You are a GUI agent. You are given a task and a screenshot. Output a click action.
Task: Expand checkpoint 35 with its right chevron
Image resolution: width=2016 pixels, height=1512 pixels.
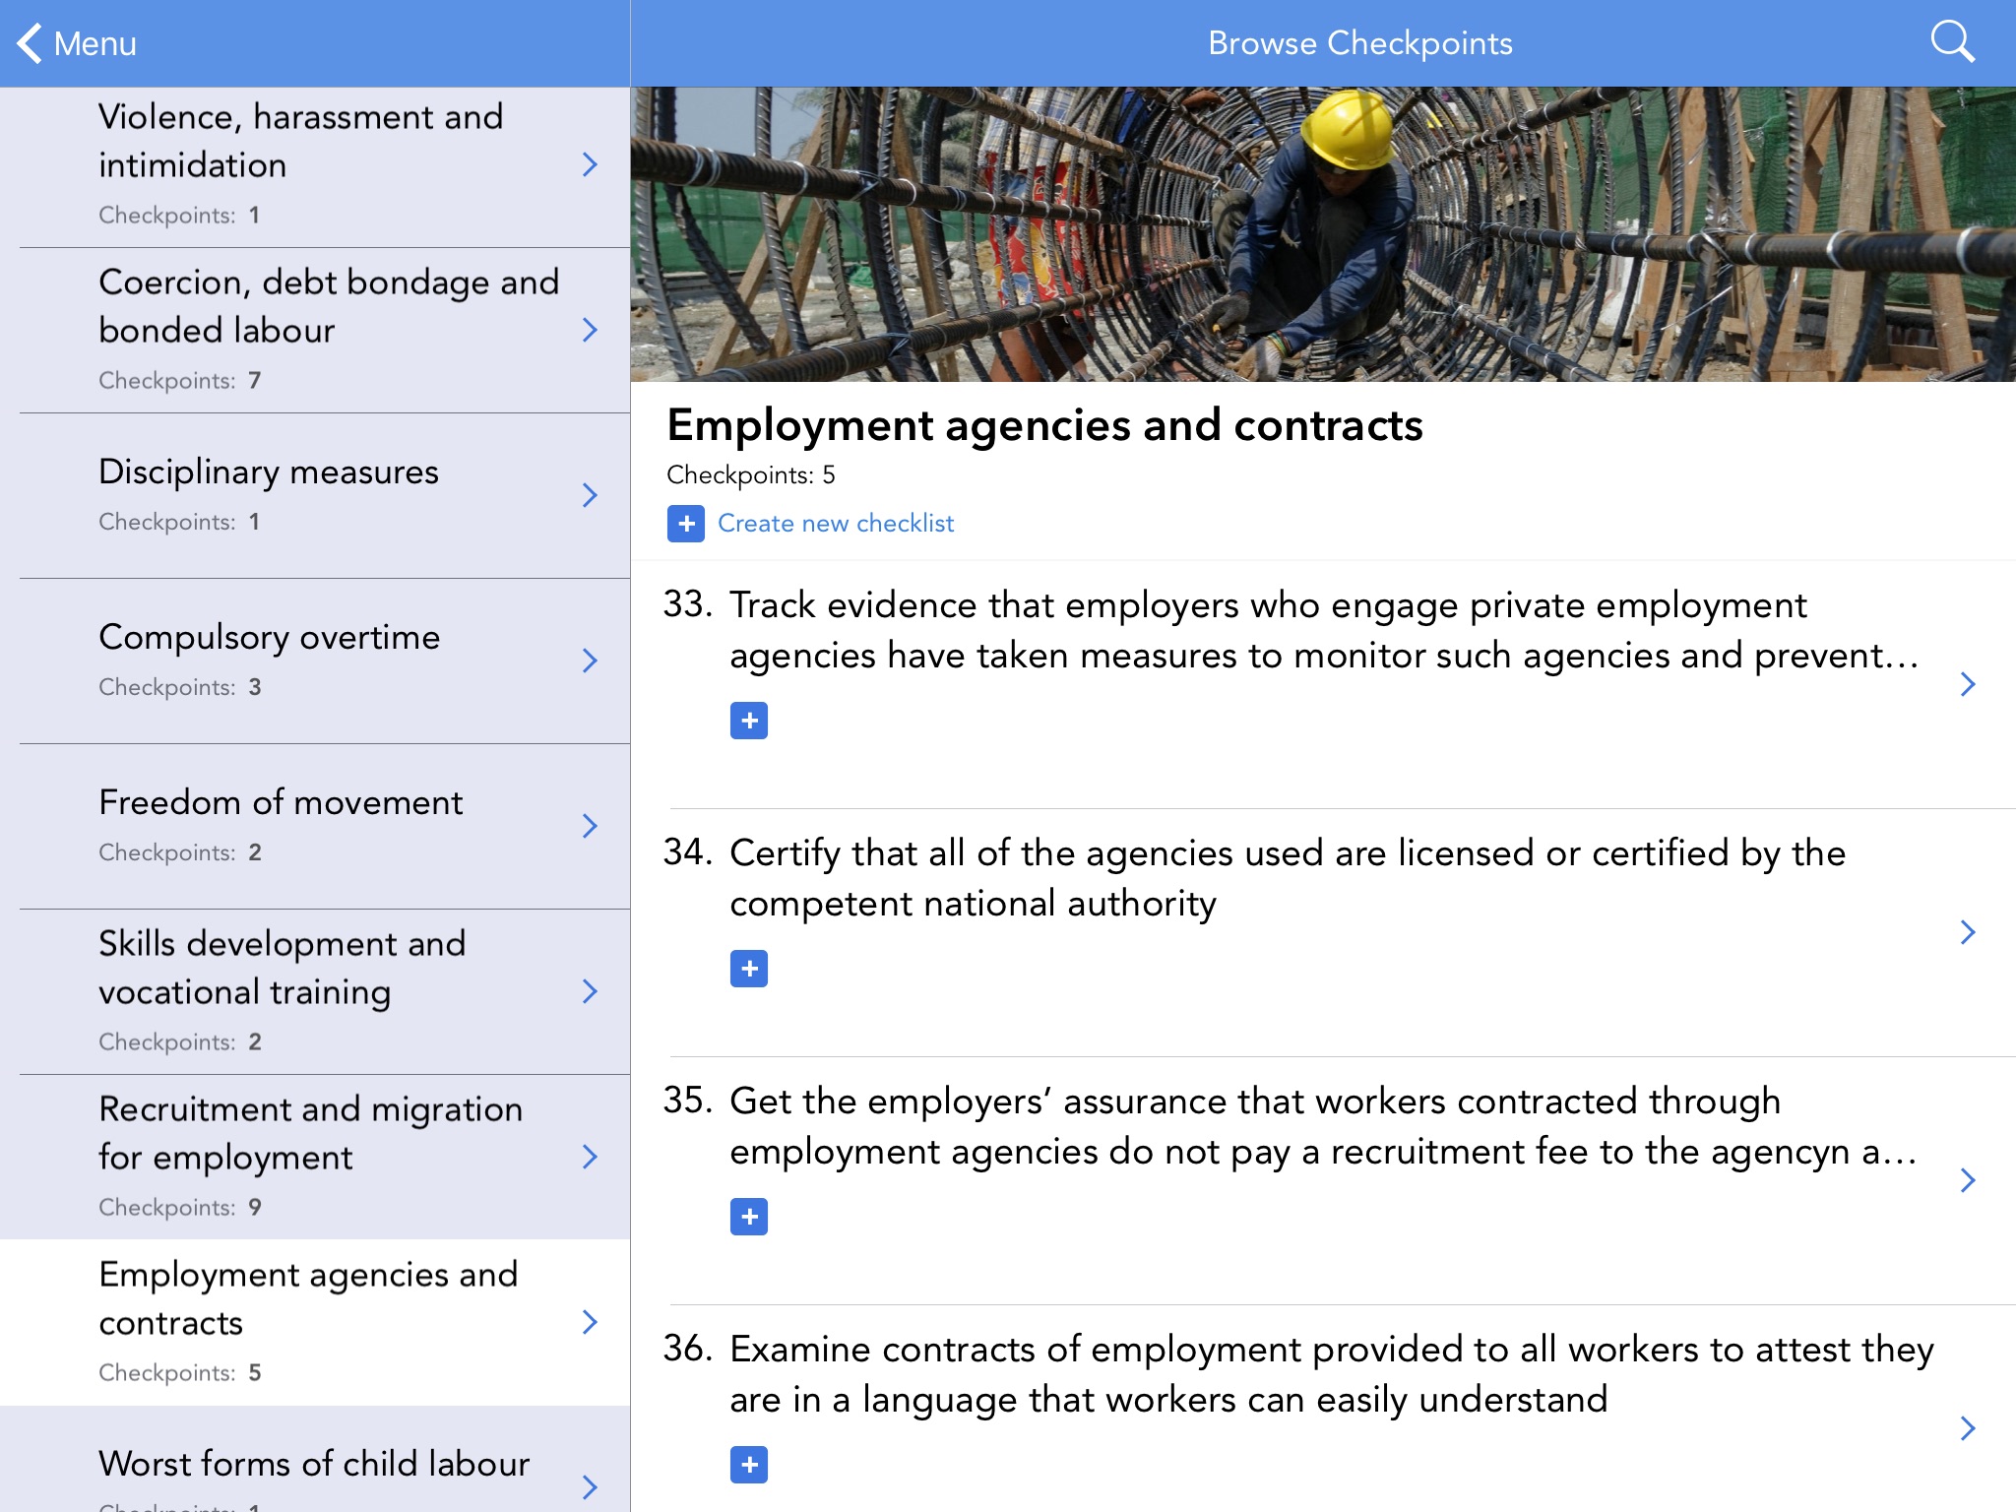(x=1967, y=1180)
